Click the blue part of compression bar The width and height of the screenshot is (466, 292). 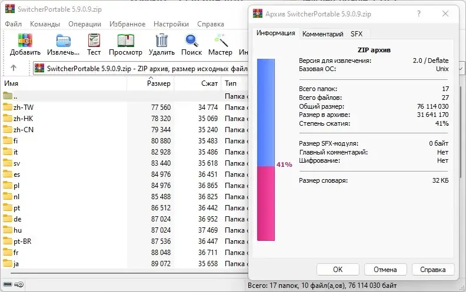[266, 112]
